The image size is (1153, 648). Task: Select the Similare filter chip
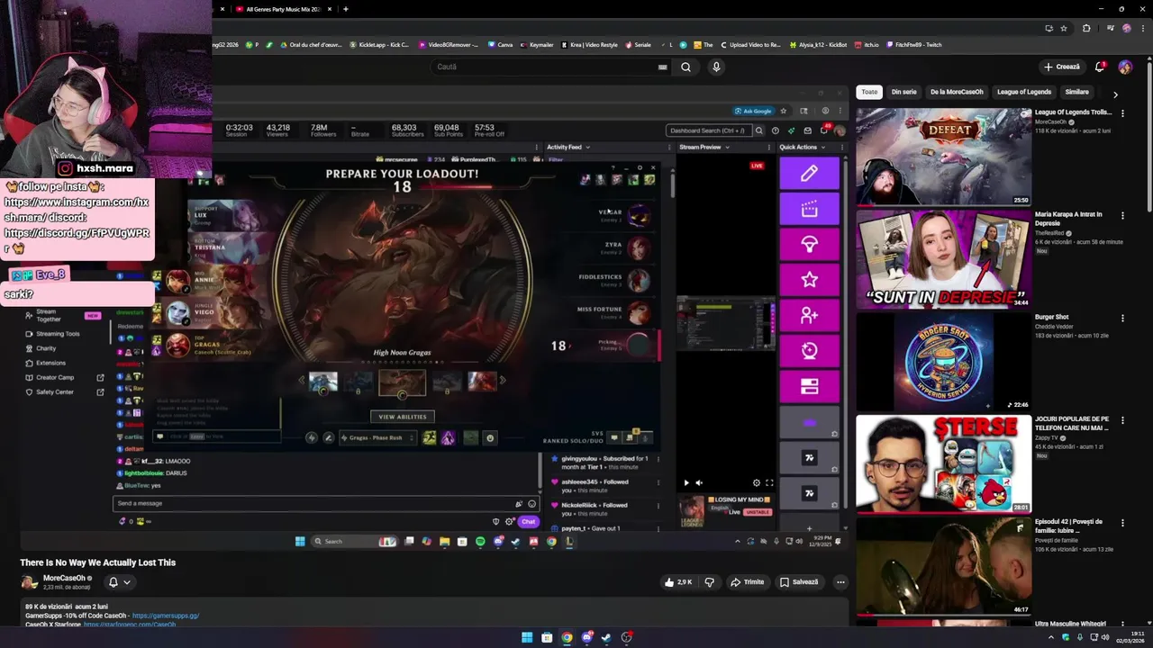click(1076, 92)
